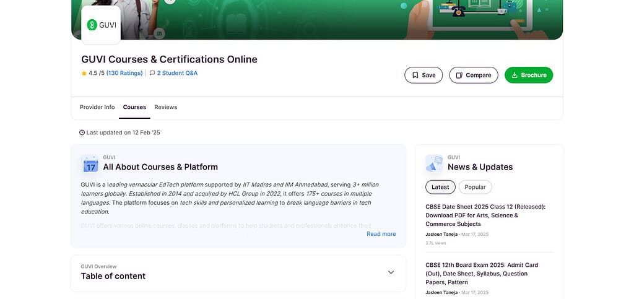Click the GUVI logo thumbnail
Screen dimensions: 634x299
coord(101,25)
